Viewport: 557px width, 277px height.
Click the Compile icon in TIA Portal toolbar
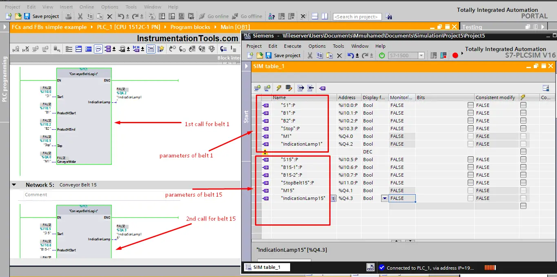pyautogui.click(x=152, y=16)
